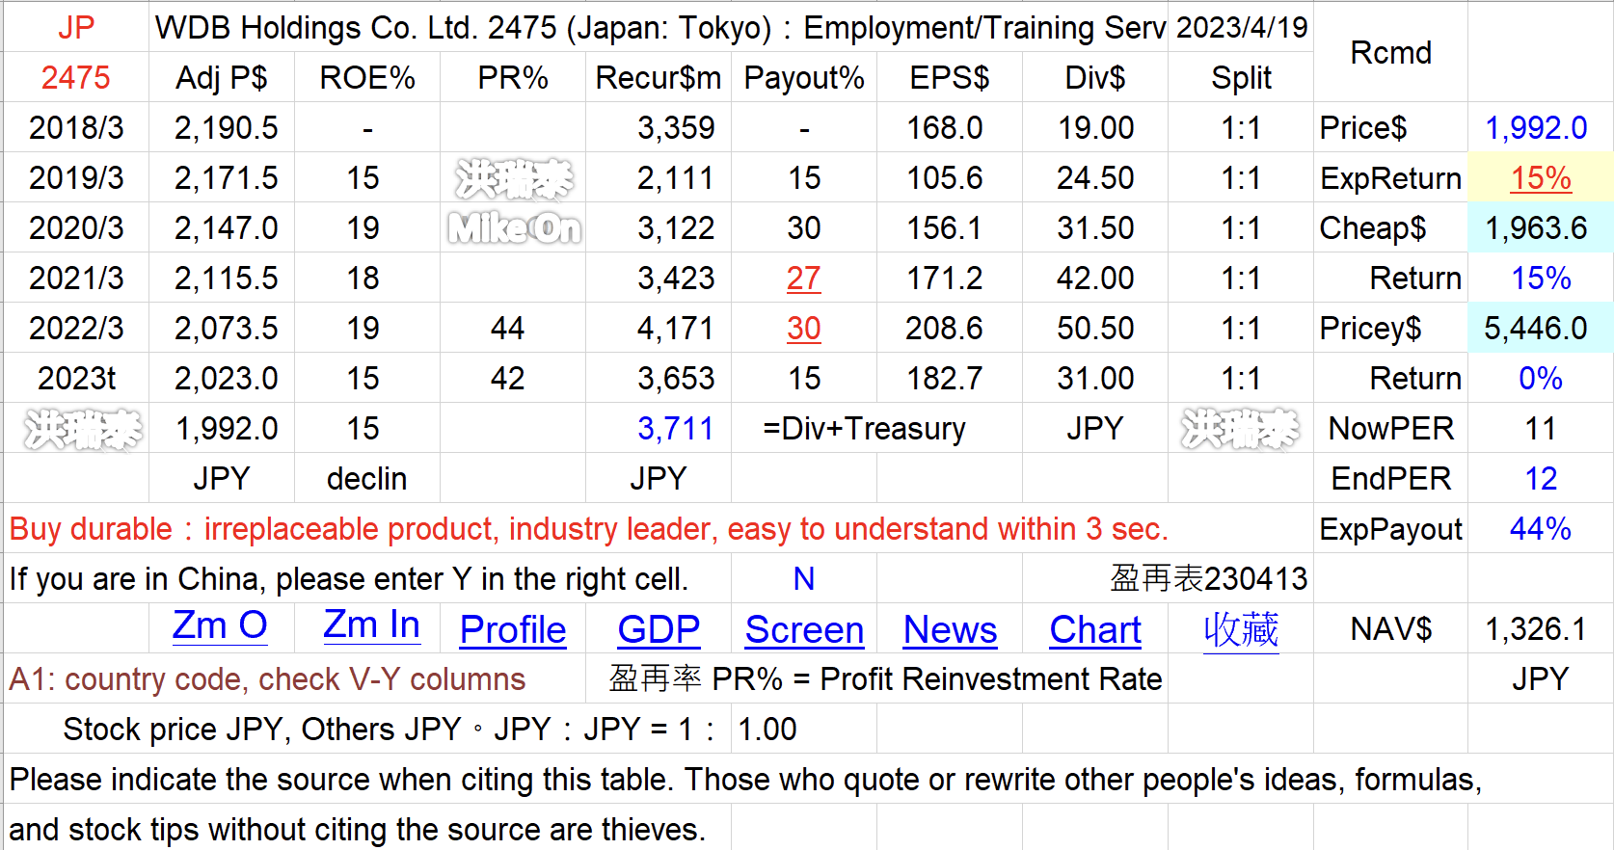Image resolution: width=1614 pixels, height=850 pixels.
Task: Select the 42 PR% cell for 2023t
Action: 513,379
